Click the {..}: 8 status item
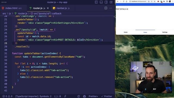Screen dimensions: 174x98 (x=58, y=96)
